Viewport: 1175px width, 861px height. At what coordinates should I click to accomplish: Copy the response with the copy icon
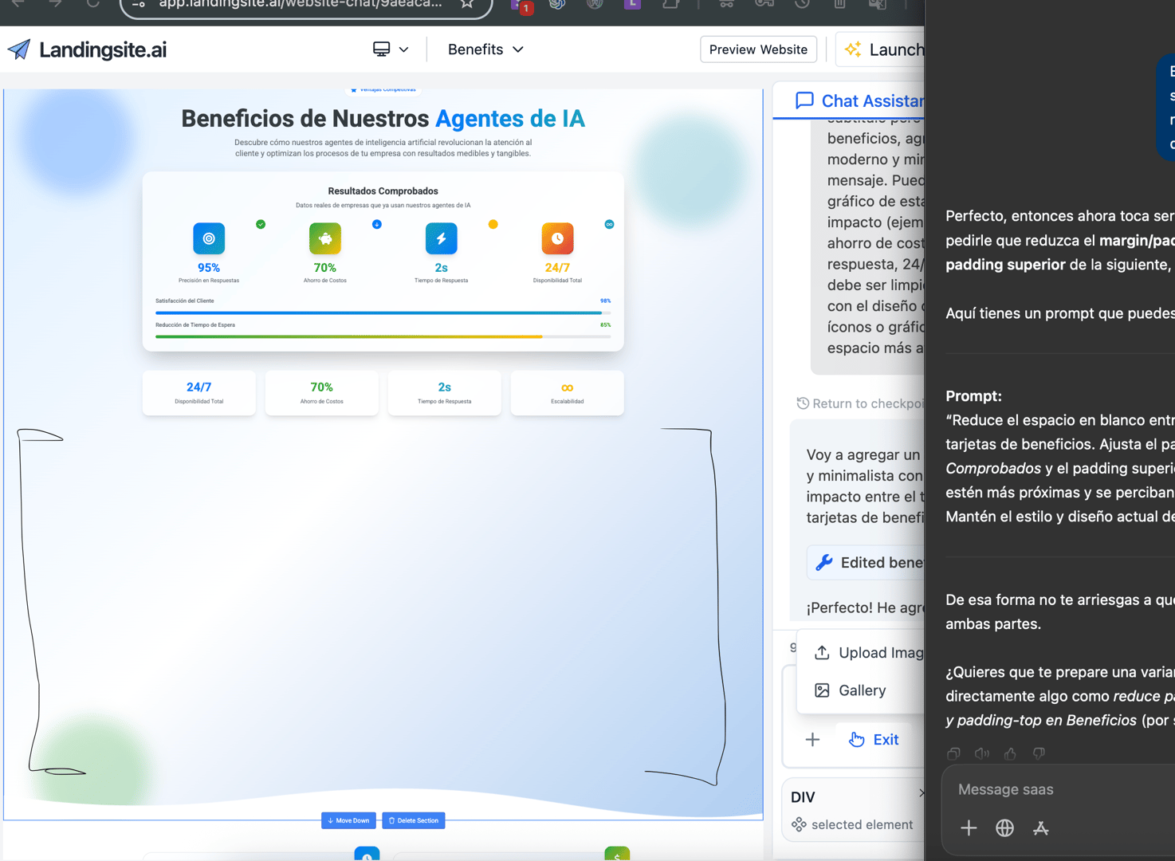tap(953, 753)
